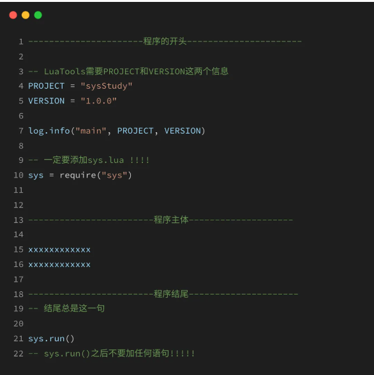
Task: Click the LuaTools comment on line 3
Action: pos(128,72)
